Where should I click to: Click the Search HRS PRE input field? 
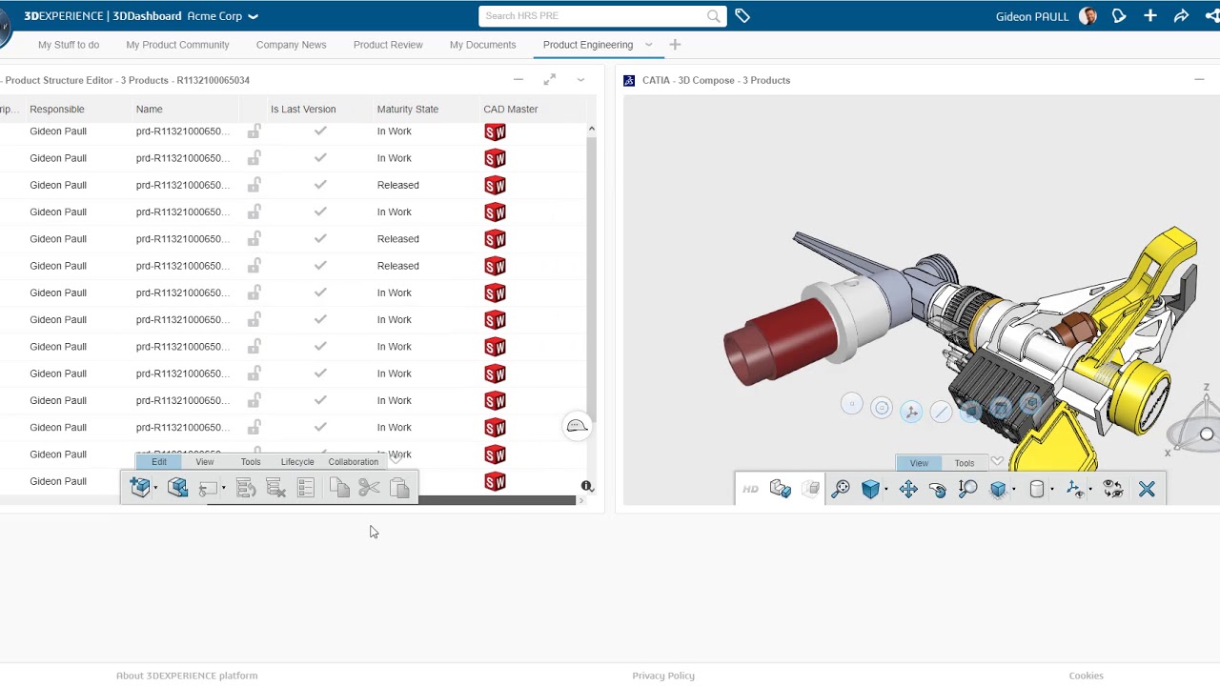coord(595,16)
